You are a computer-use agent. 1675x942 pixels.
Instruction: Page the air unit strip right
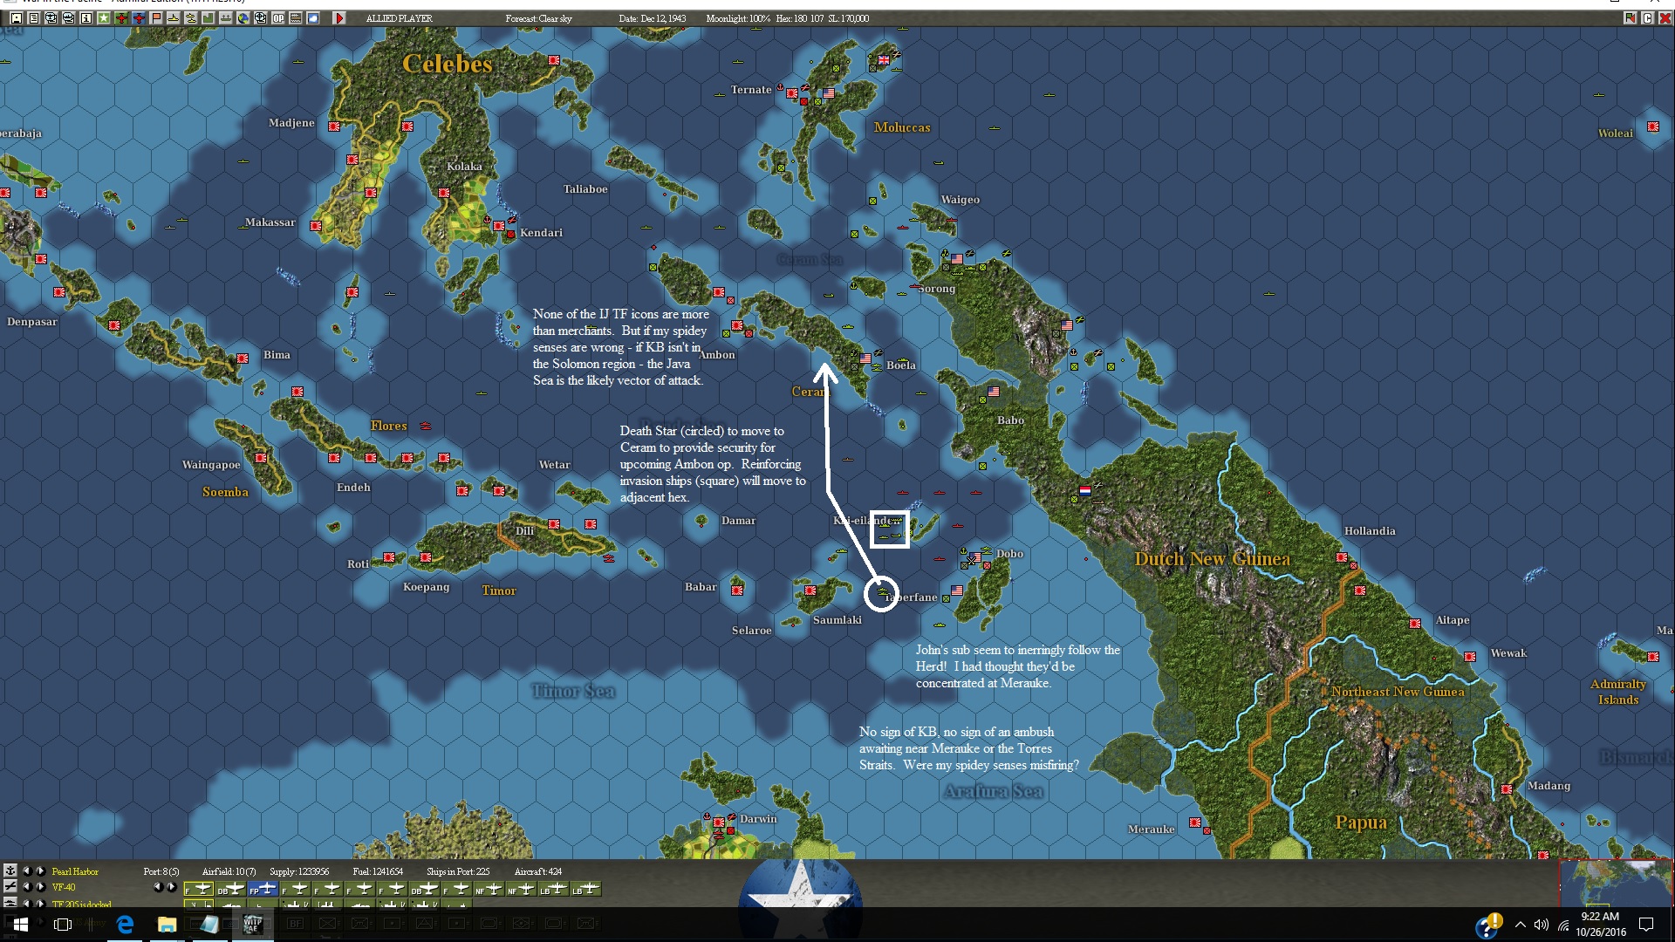coord(171,887)
